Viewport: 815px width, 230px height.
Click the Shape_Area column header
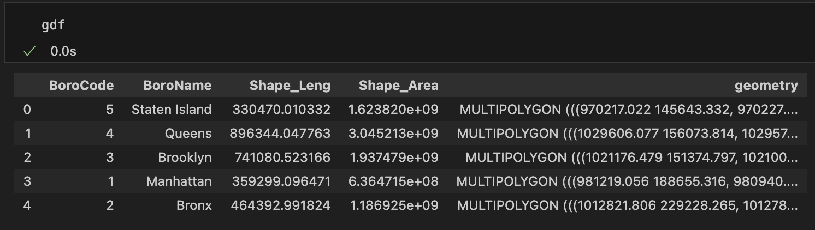pos(398,86)
